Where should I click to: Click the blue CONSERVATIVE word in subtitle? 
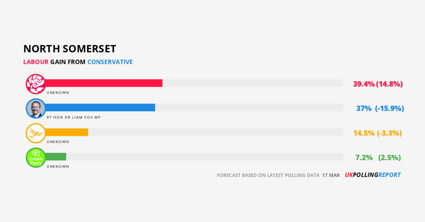tap(110, 62)
